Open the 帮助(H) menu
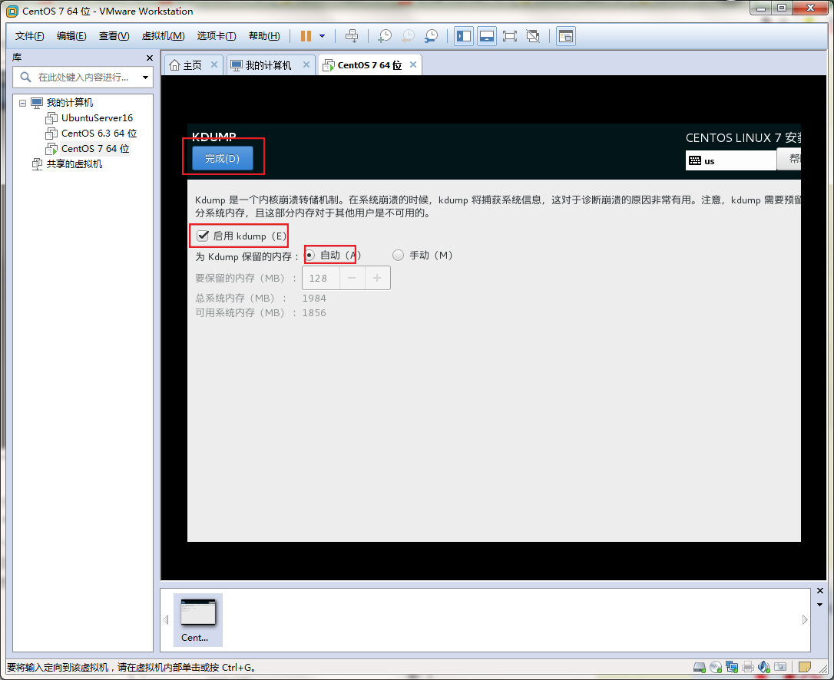This screenshot has height=680, width=834. click(x=264, y=36)
